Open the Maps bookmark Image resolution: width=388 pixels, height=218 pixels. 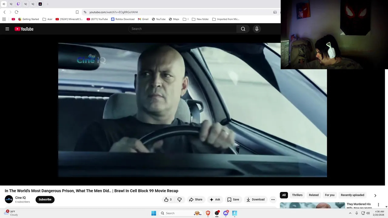pyautogui.click(x=174, y=19)
